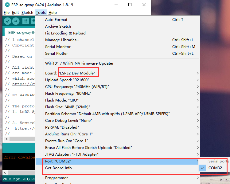Open the Sketch menu
230x184 pixels.
(x=27, y=13)
